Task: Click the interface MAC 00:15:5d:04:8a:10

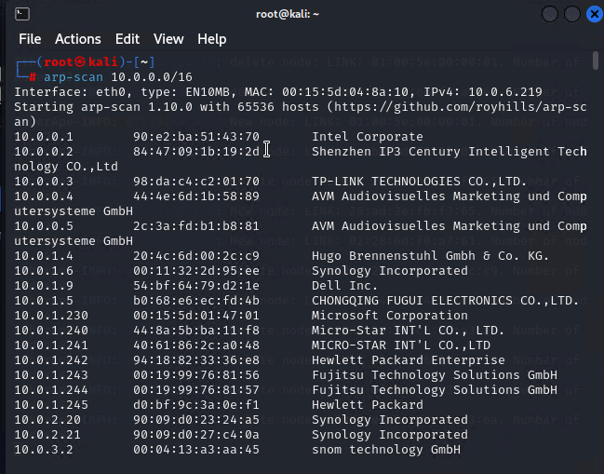Action: [x=345, y=92]
